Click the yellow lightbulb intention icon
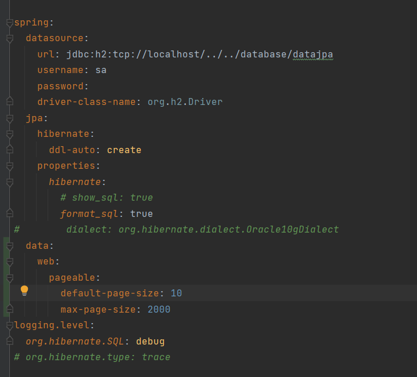The image size is (417, 377). click(24, 291)
